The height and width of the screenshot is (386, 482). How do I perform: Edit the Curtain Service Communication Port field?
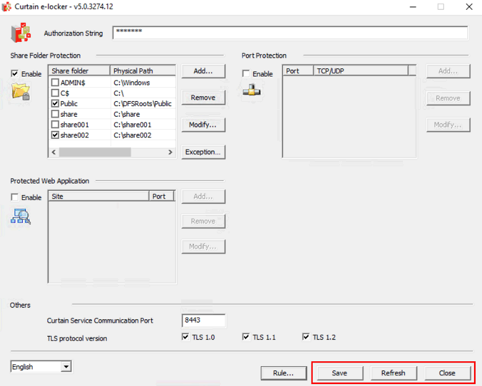203,321
